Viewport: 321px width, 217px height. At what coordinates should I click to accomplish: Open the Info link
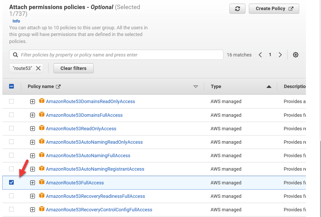[16, 21]
